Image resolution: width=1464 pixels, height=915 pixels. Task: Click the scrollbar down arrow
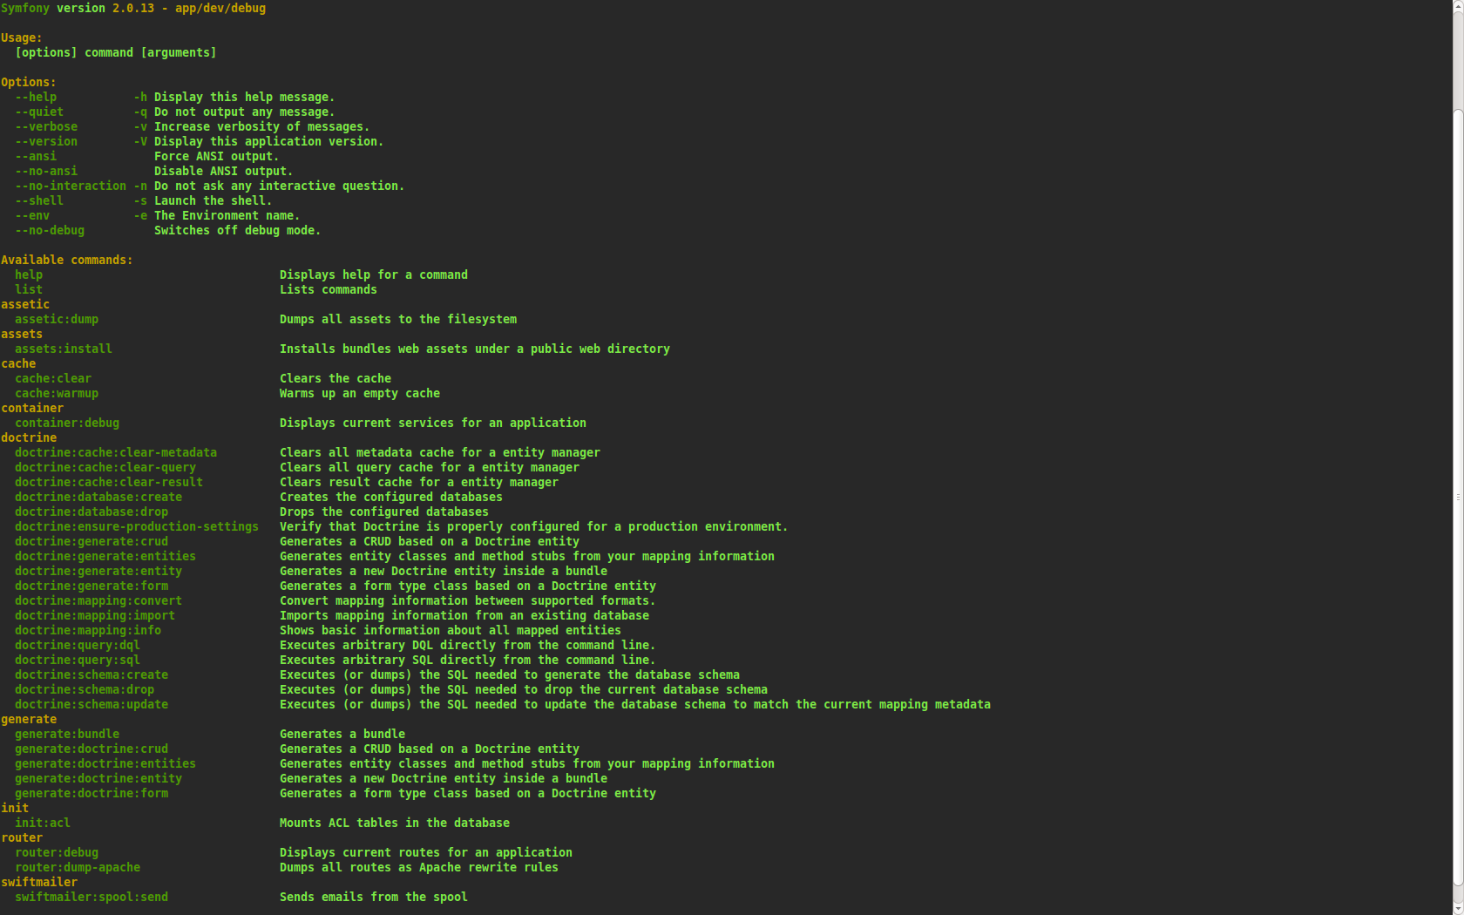pos(1458,909)
